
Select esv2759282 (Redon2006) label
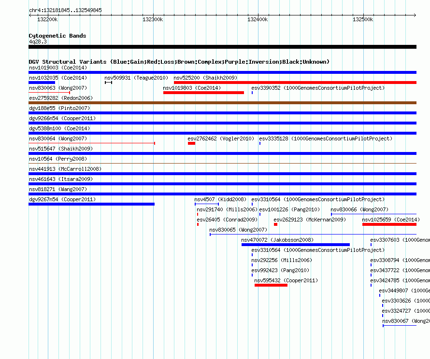pos(61,98)
